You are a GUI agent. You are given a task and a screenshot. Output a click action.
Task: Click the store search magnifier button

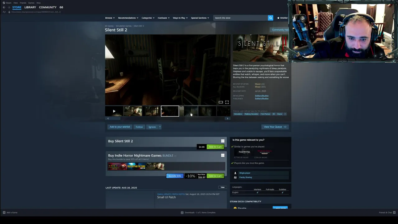271,18
